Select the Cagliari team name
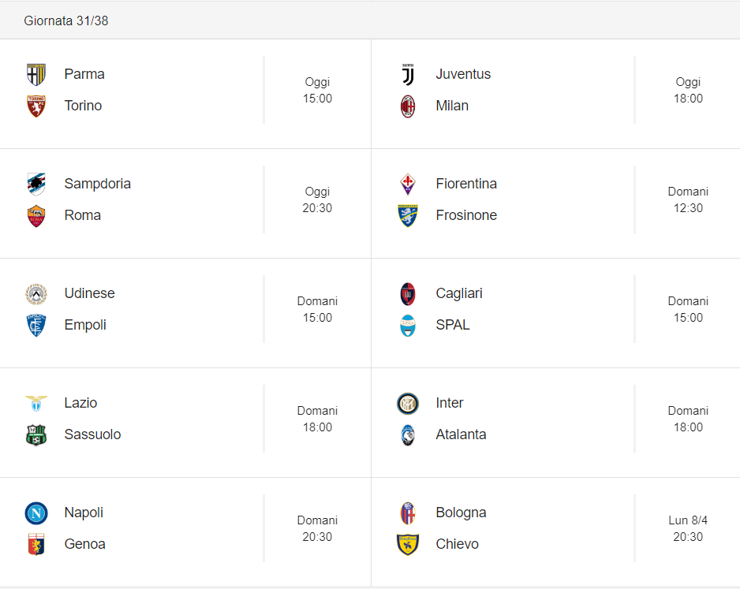Viewport: 740px width, 589px height. coord(459,293)
